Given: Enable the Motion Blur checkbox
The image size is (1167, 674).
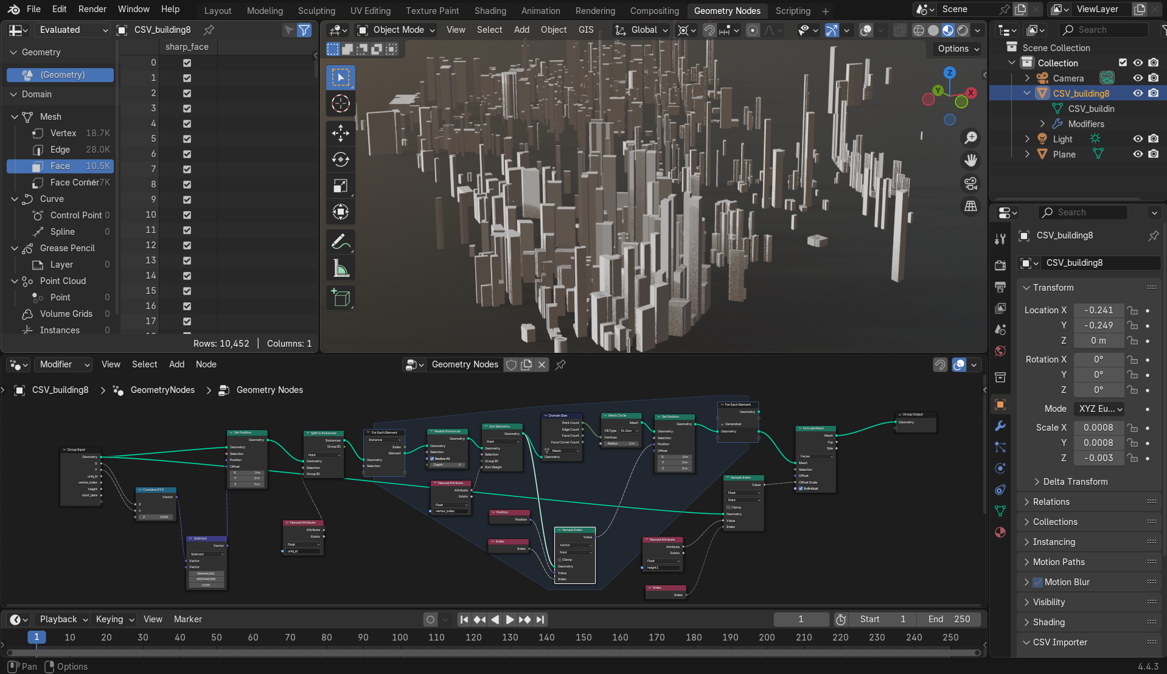Looking at the screenshot, I should coord(1038,582).
